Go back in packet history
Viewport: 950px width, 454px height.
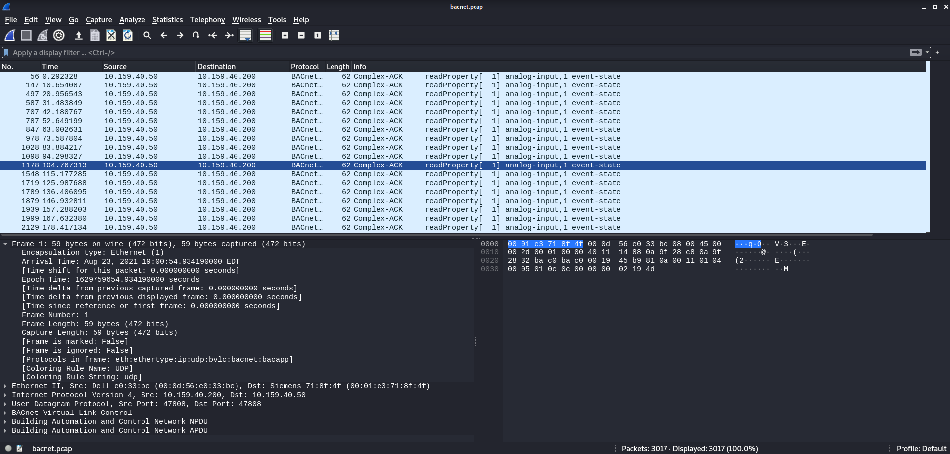[x=164, y=35]
